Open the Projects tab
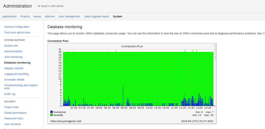Image resolution: width=265 pixels, height=129 pixels. (25, 16)
